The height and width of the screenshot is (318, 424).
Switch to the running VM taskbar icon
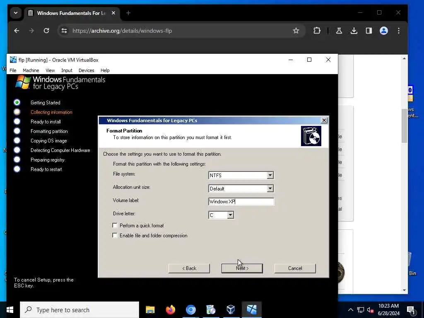(x=251, y=310)
